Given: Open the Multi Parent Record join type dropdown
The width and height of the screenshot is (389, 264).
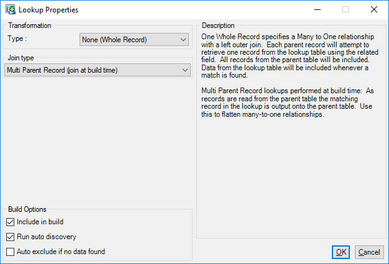Looking at the screenshot, I should tap(98, 70).
